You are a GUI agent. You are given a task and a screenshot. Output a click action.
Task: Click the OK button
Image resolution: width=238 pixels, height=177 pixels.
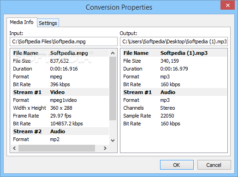pos(177,165)
